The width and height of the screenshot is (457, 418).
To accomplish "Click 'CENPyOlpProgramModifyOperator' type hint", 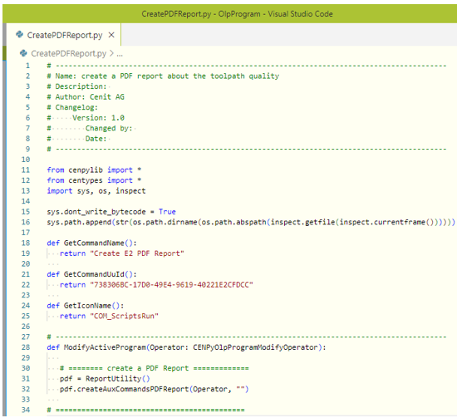I will coord(255,347).
